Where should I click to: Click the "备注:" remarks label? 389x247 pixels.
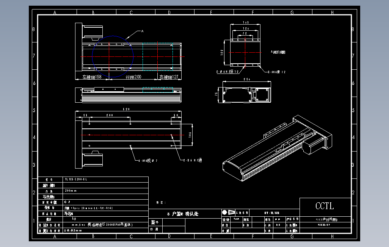[x=161, y=202]
